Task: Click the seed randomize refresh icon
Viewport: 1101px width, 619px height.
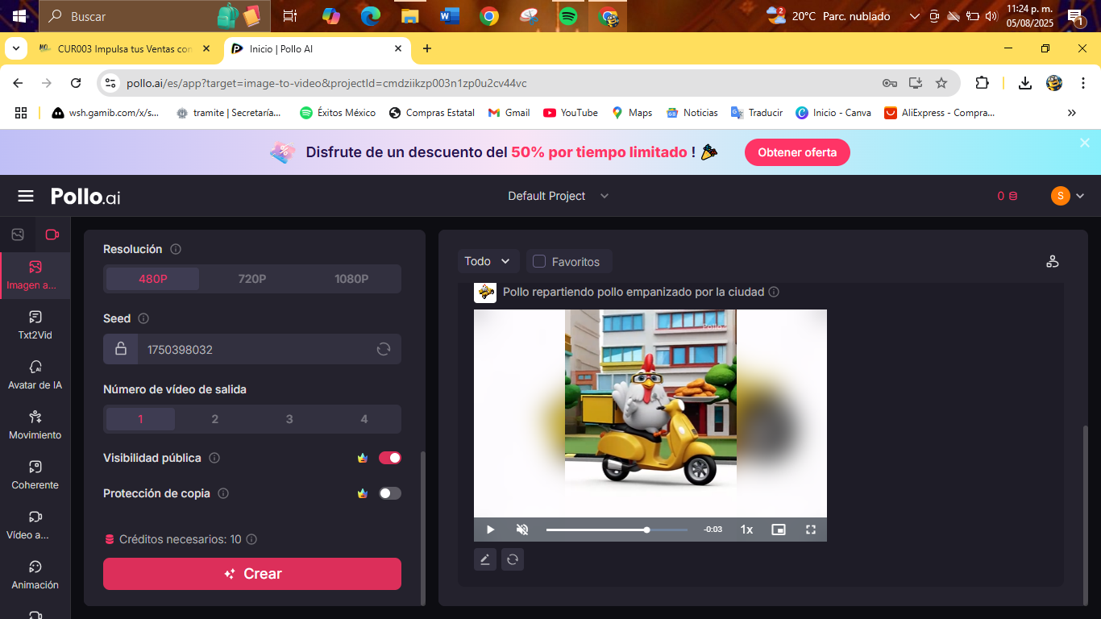Action: pyautogui.click(x=384, y=349)
